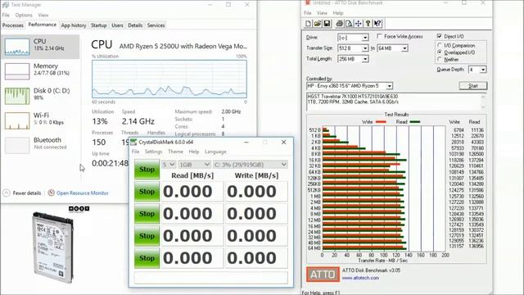Click ATTO Disk Benchmark title bar icon

pos(308,2)
